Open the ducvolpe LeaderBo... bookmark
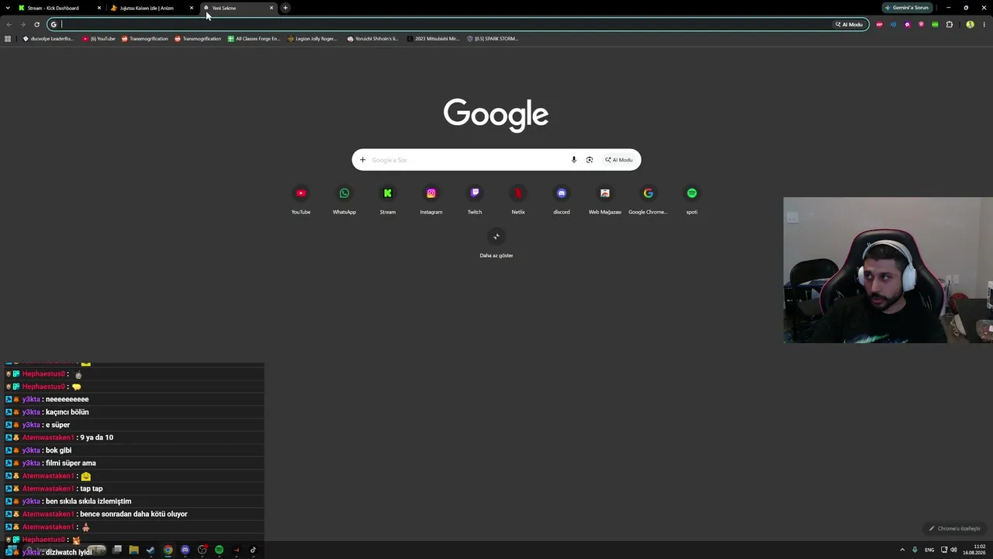993x559 pixels. 48,38
